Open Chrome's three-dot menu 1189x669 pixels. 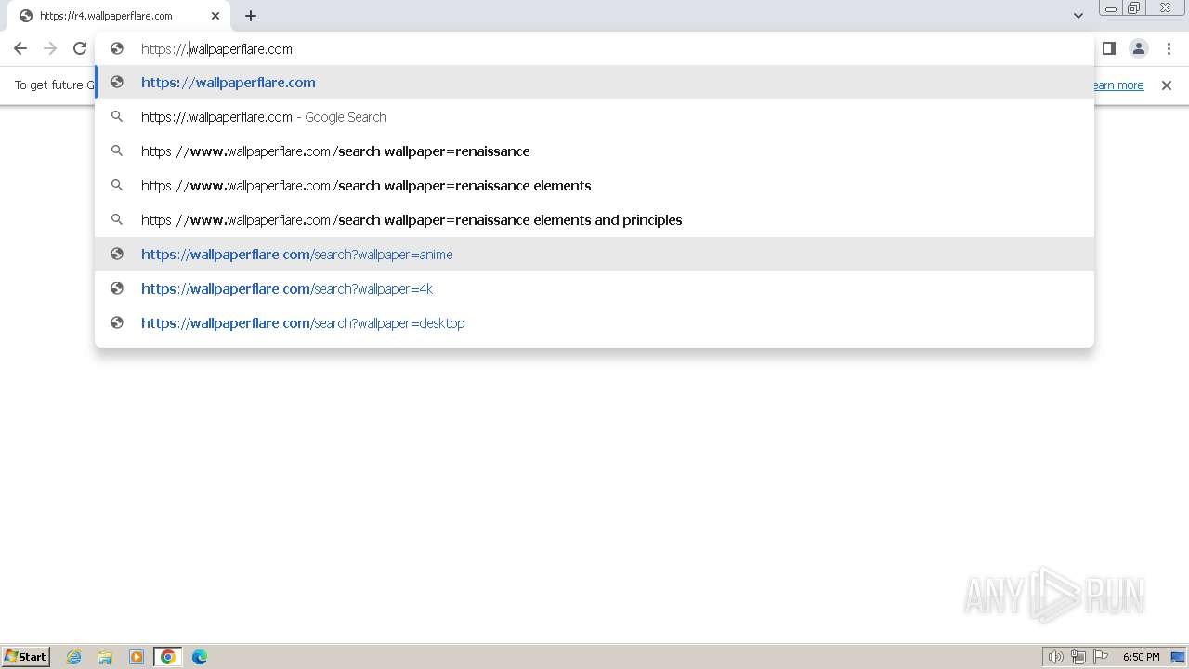[x=1169, y=48]
